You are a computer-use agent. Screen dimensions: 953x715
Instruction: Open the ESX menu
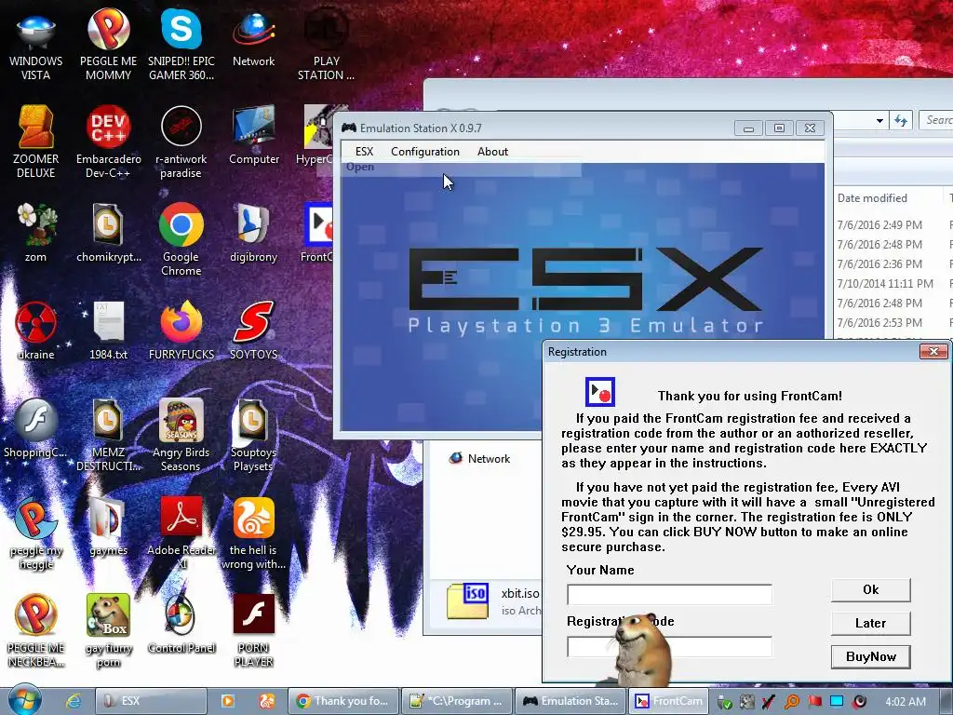364,152
